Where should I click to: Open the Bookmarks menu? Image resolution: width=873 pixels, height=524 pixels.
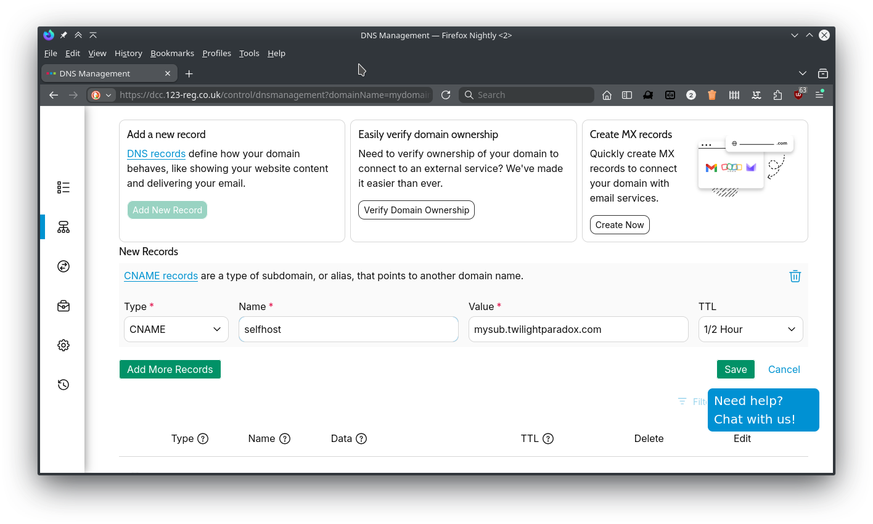pos(172,53)
